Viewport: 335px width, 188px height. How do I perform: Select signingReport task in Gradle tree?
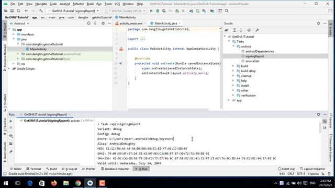[x=254, y=56]
